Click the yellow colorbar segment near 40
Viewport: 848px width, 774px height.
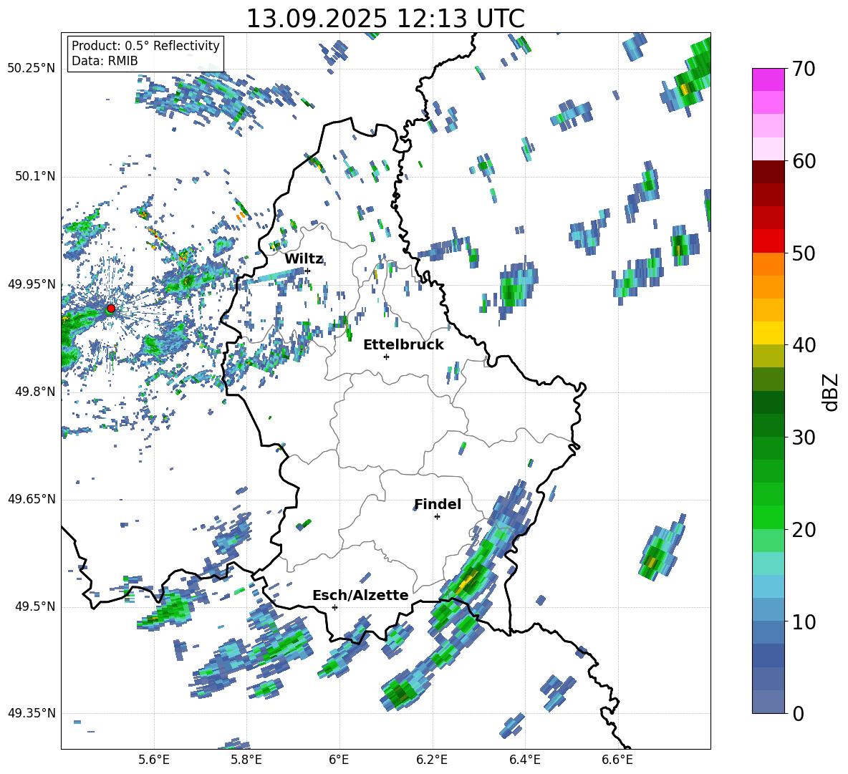coord(768,333)
